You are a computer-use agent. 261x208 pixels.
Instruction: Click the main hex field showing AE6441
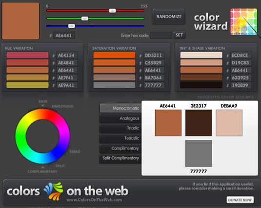[x=64, y=36]
